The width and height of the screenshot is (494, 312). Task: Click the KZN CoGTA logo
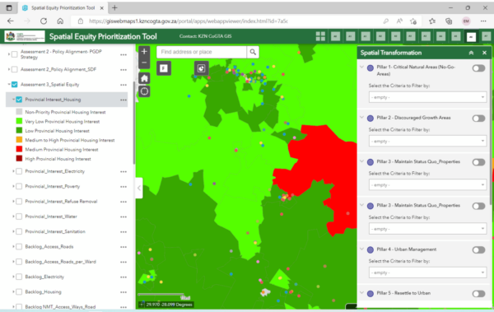pyautogui.click(x=25, y=36)
